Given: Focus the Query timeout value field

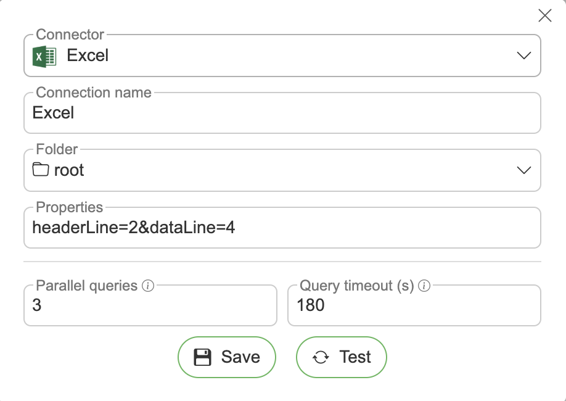Looking at the screenshot, I should point(414,305).
